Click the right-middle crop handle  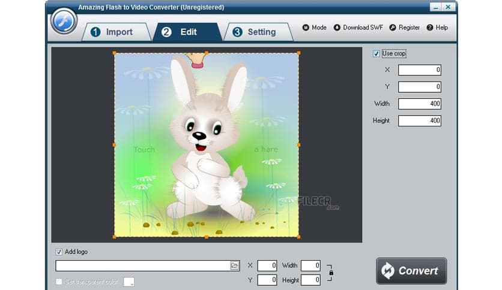click(298, 145)
